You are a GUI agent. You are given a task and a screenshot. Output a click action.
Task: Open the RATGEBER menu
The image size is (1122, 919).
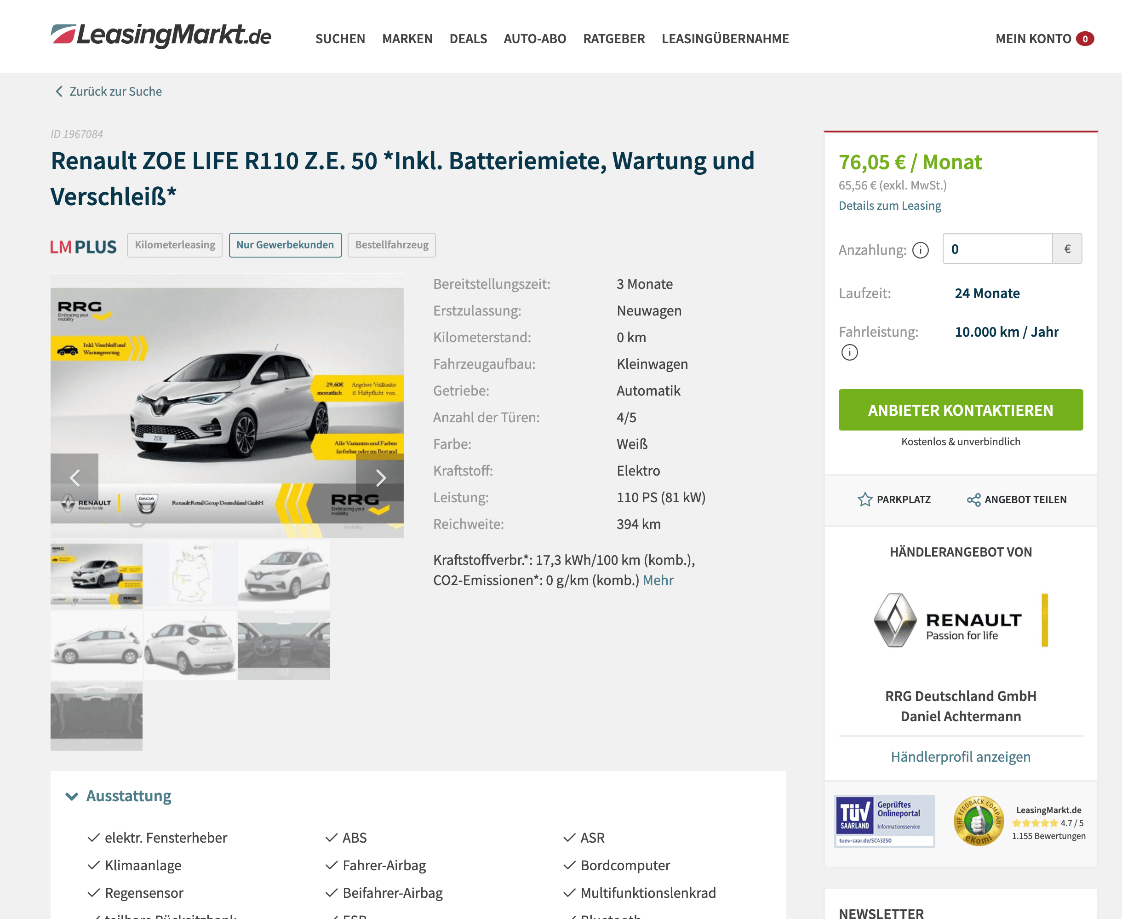(614, 39)
